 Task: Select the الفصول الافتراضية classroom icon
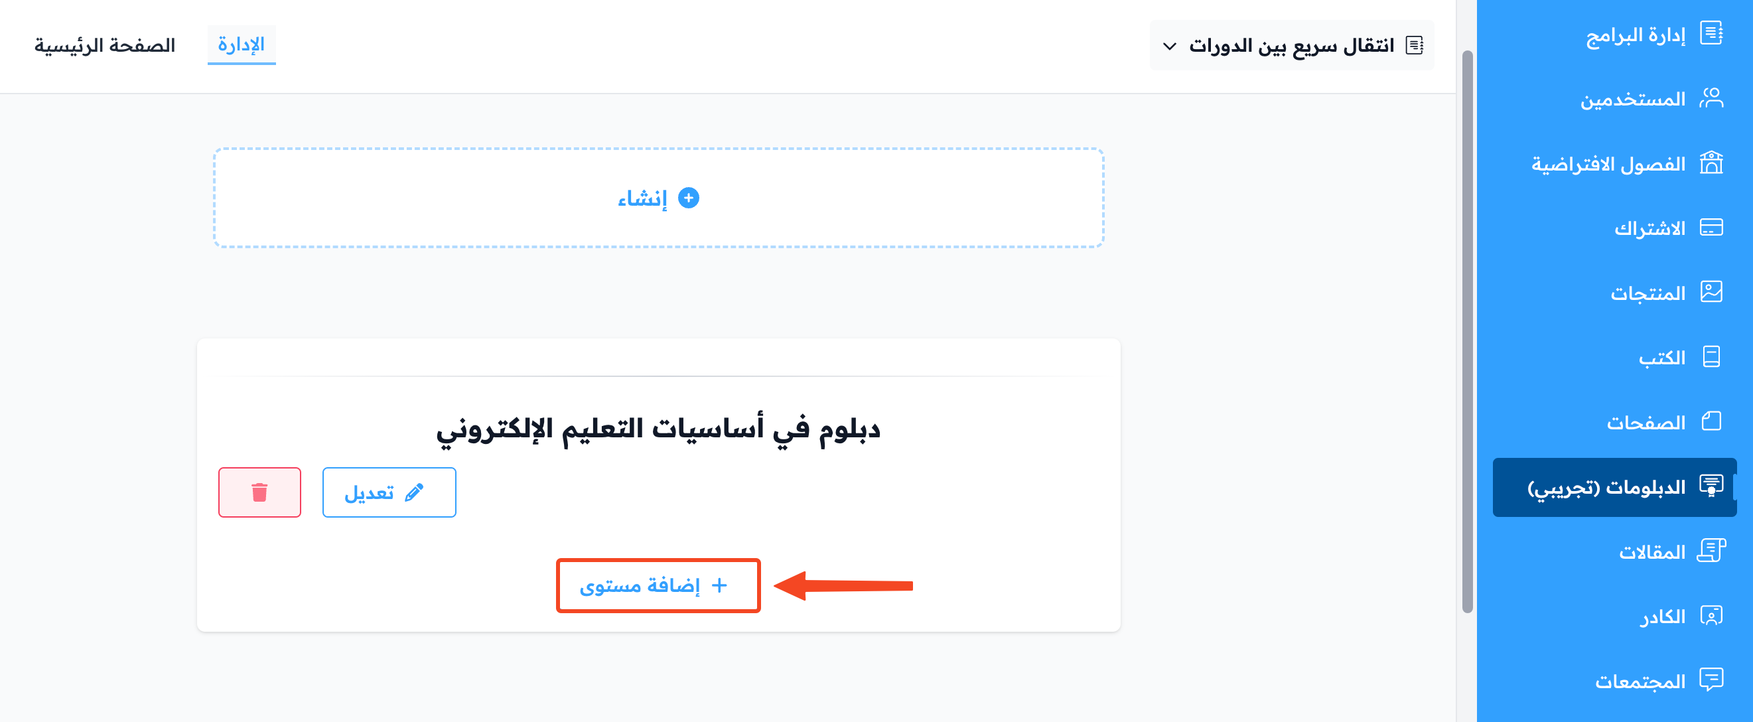tap(1711, 163)
